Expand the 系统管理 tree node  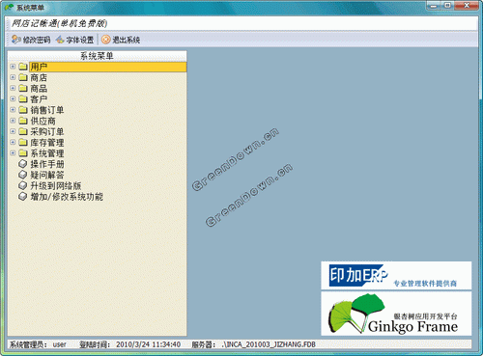click(x=13, y=153)
